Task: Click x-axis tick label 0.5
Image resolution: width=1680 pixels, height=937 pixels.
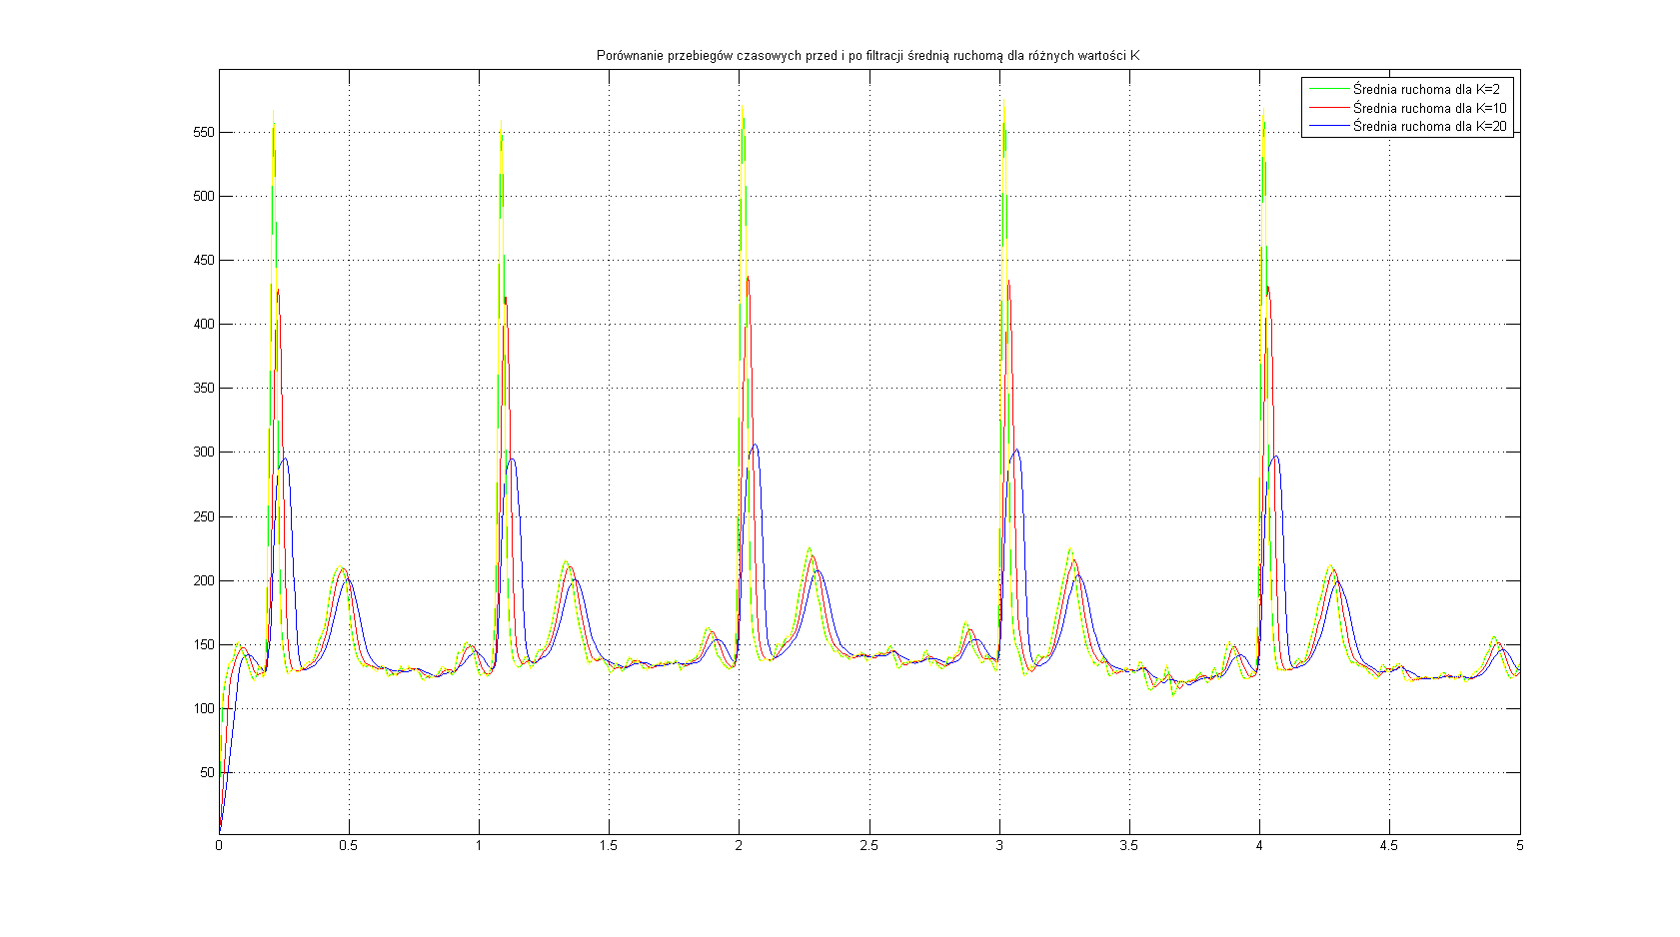Action: click(x=348, y=846)
